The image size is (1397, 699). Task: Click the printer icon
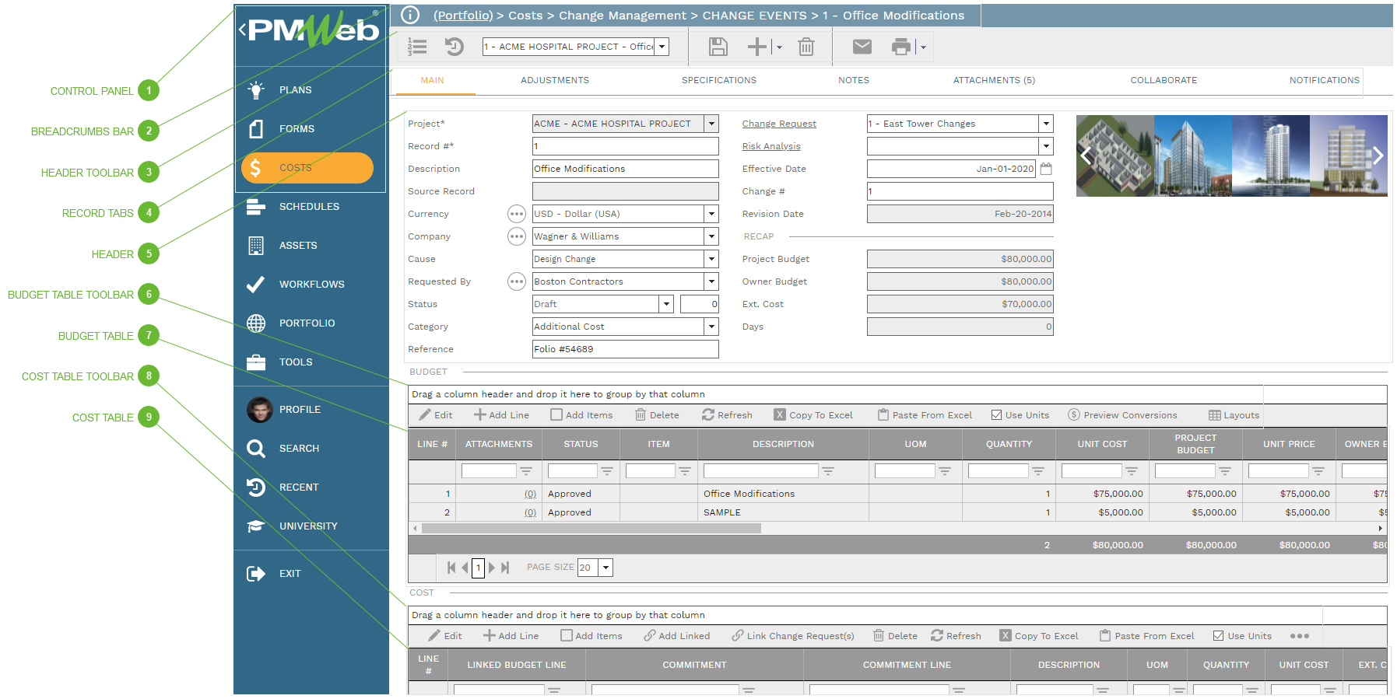click(901, 47)
